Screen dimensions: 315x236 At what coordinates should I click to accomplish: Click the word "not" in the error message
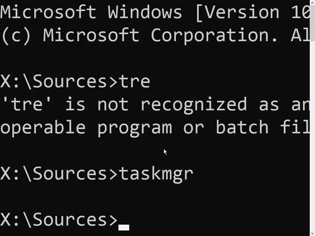113,104
